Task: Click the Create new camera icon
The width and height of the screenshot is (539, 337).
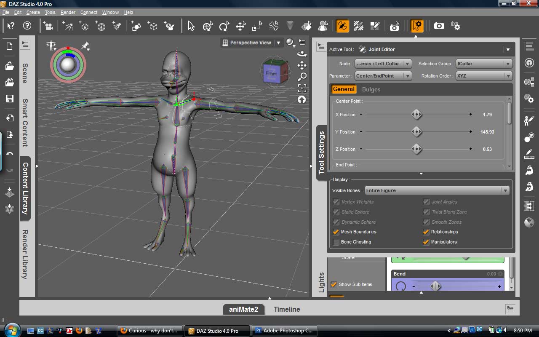Action: [48, 26]
